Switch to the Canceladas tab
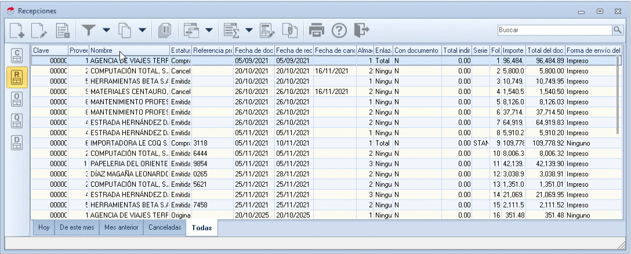The width and height of the screenshot is (631, 254). click(164, 228)
